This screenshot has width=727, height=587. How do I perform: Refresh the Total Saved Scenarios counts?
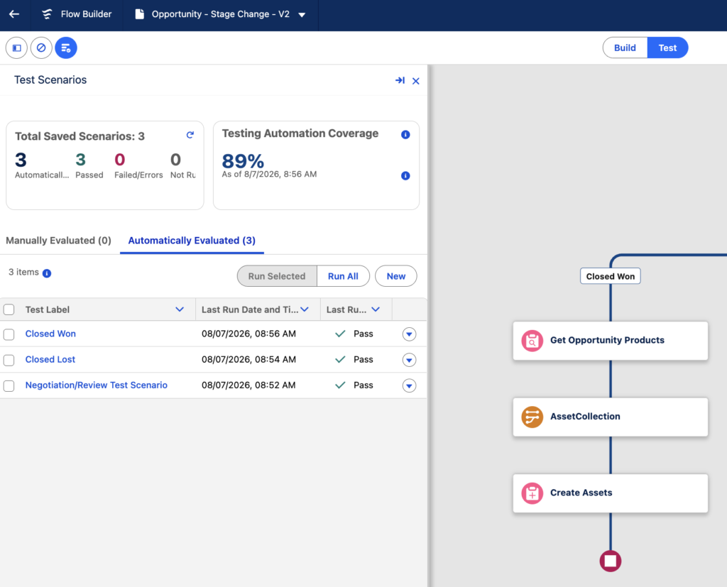(x=190, y=135)
